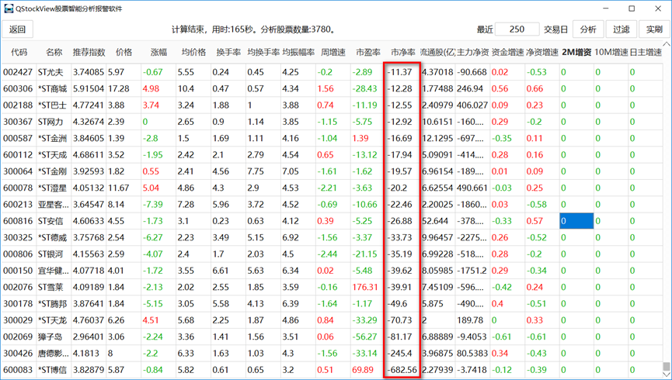Select *ST博信 name cell
Viewport: 672px width, 380px height.
[x=54, y=370]
